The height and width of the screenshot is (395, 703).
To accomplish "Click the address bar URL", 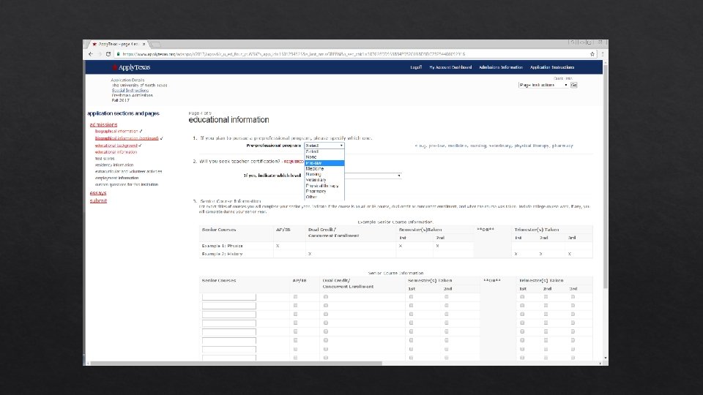I will coord(294,53).
